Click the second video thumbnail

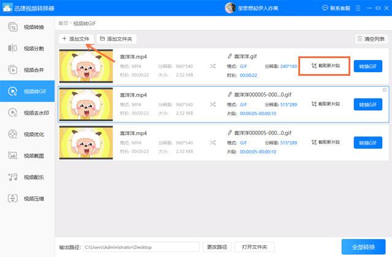click(x=86, y=104)
